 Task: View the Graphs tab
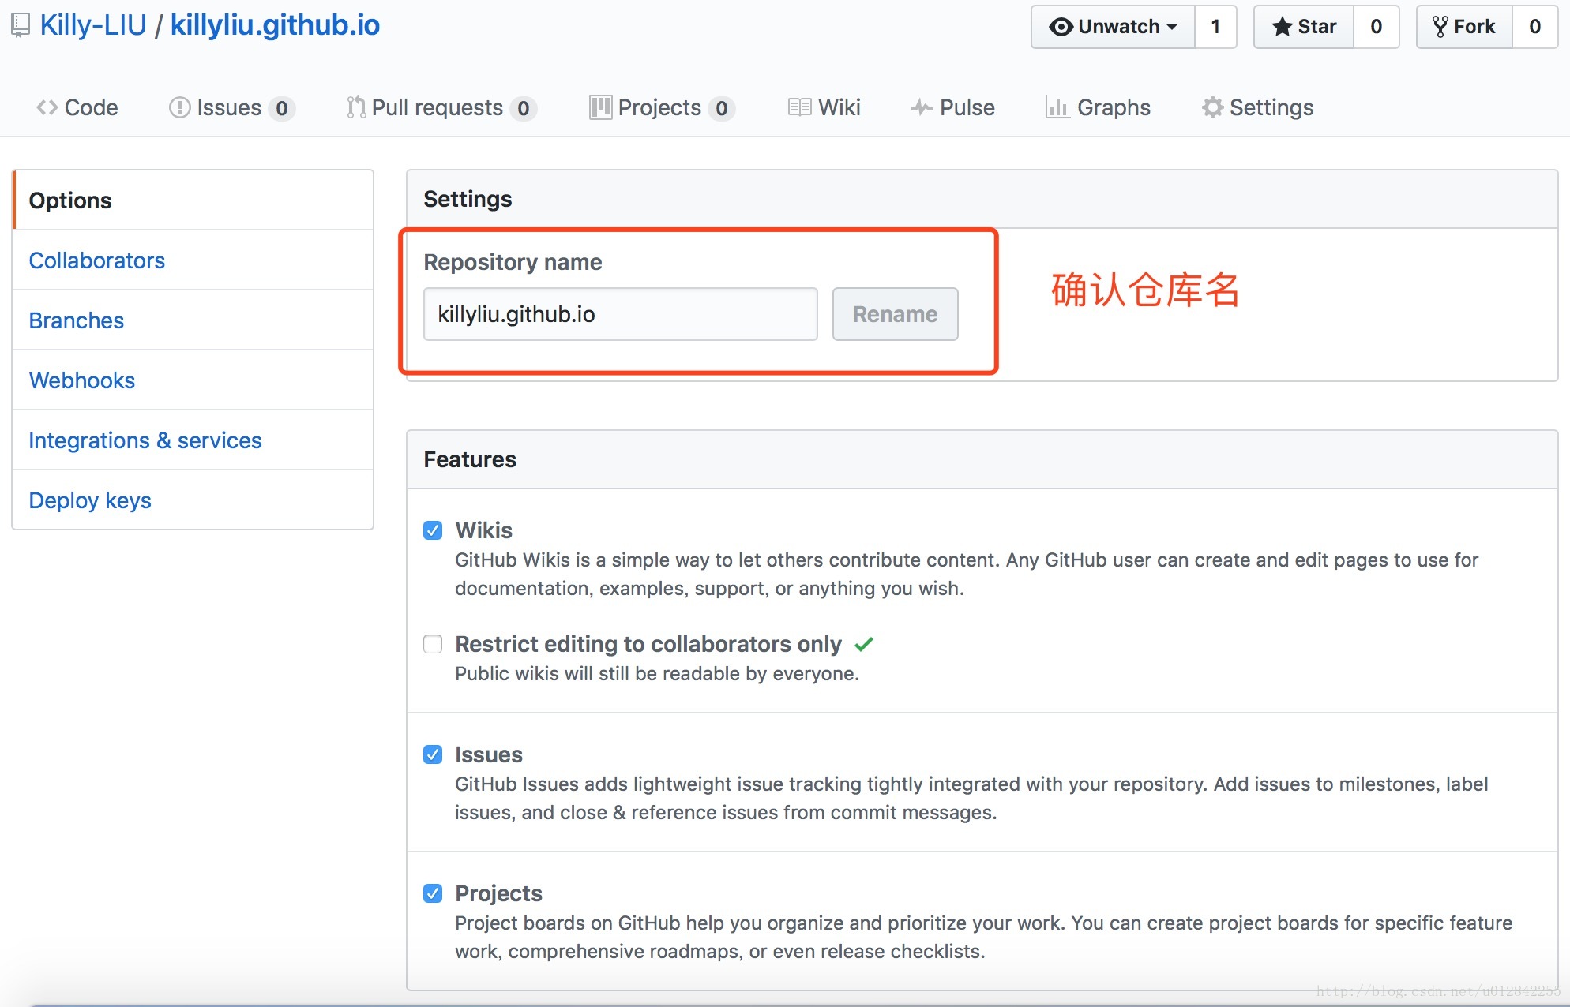point(1098,107)
